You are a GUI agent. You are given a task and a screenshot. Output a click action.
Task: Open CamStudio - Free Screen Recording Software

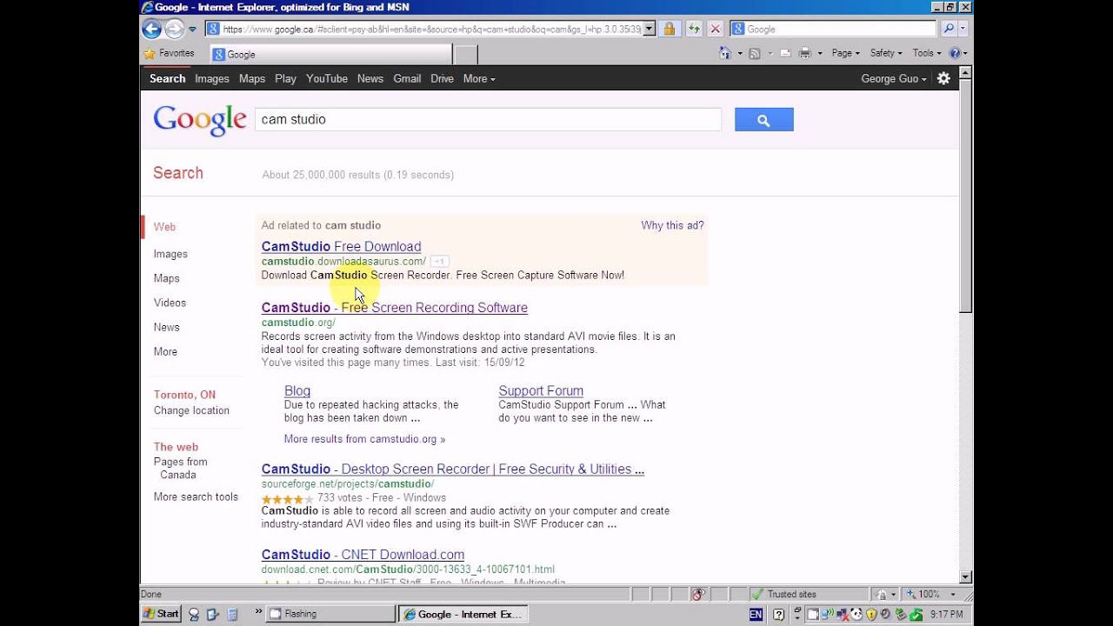point(395,308)
